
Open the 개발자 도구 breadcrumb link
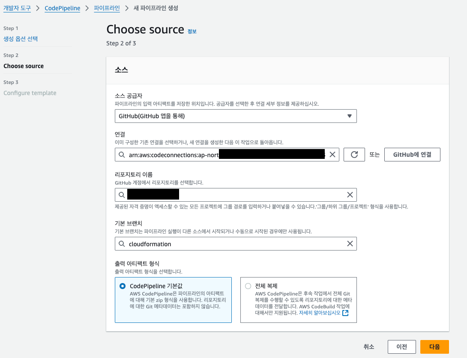coord(17,8)
